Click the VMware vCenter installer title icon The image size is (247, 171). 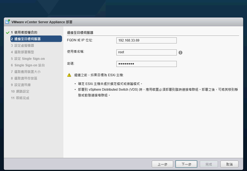pos(8,22)
